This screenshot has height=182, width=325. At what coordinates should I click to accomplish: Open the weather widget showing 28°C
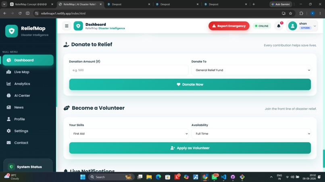pyautogui.click(x=12, y=177)
